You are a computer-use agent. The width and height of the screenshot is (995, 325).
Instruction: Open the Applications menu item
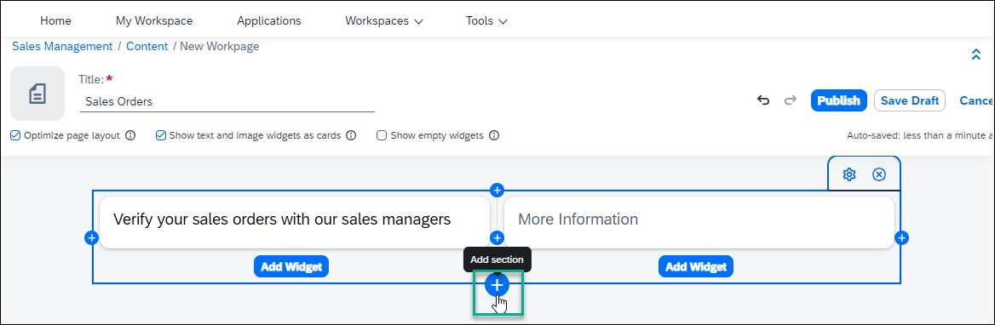point(269,21)
